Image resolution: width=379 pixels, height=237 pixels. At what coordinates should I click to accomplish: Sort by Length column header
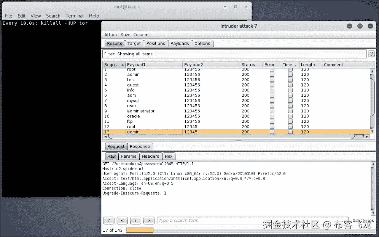coord(311,65)
